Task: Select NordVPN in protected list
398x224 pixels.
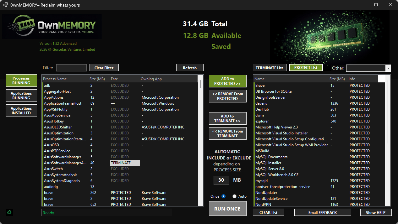Action: point(319,204)
